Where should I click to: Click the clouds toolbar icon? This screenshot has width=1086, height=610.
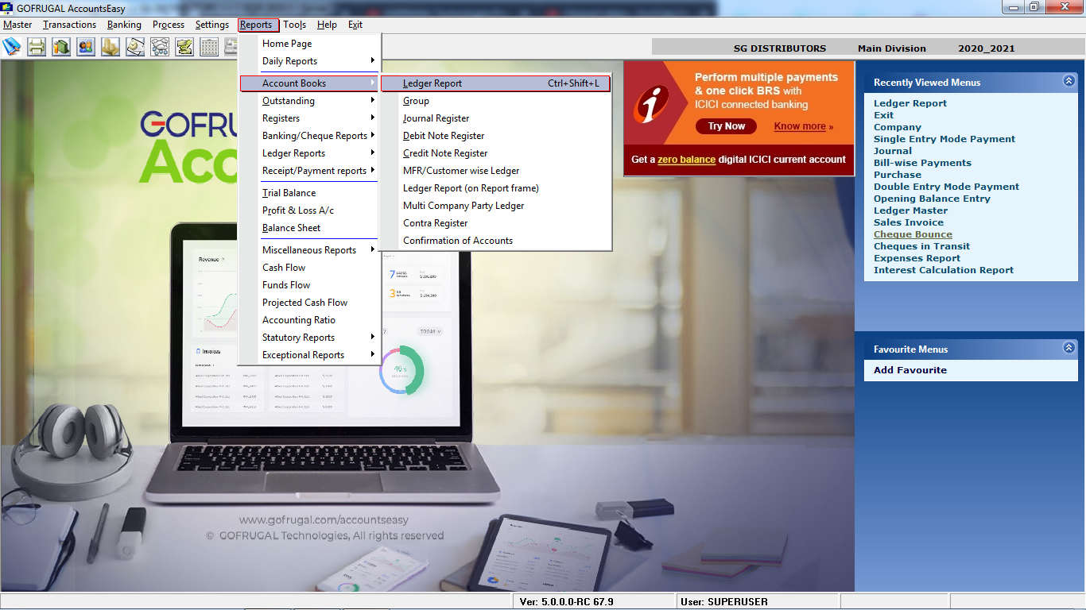[x=160, y=47]
